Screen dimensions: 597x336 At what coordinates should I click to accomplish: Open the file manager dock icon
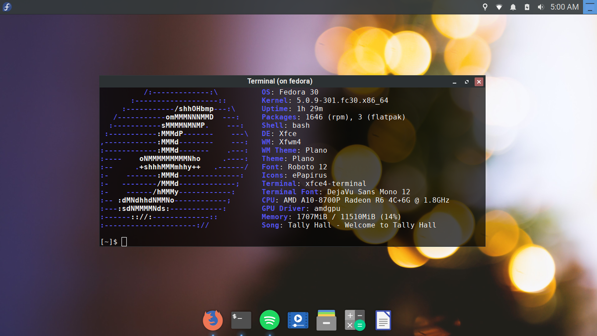[326, 320]
